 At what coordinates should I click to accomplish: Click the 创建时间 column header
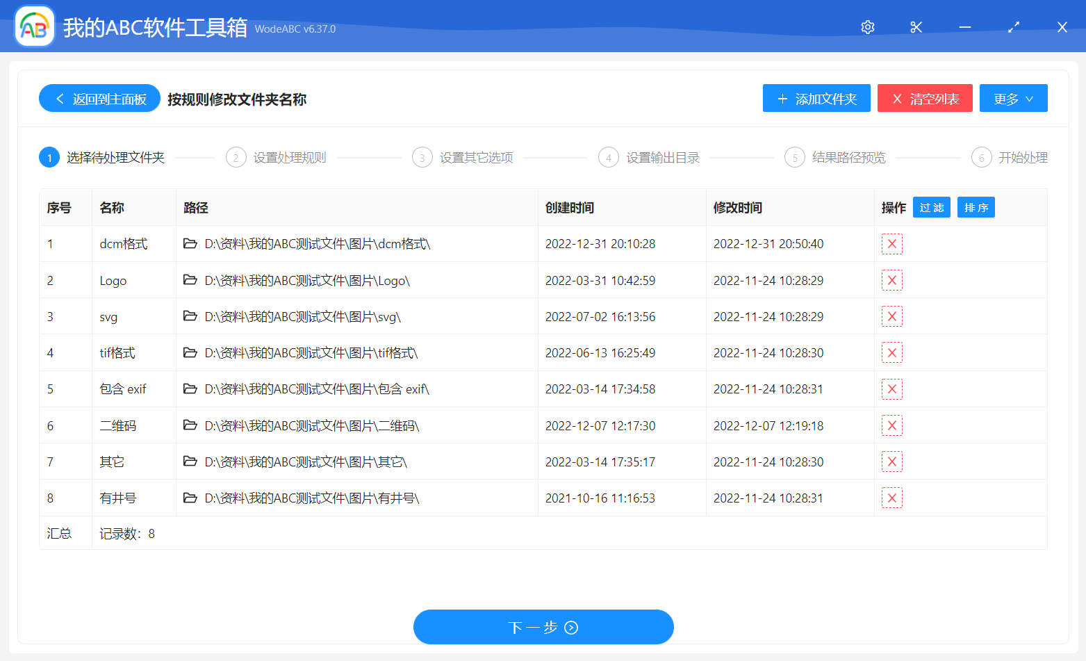tap(569, 208)
